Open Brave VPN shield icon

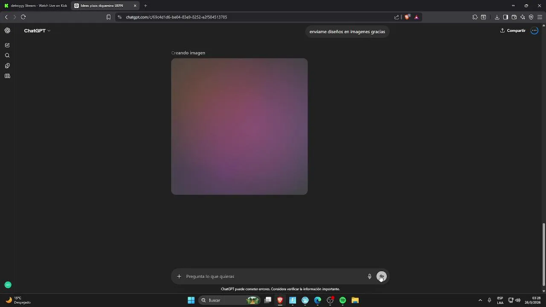coord(531,17)
